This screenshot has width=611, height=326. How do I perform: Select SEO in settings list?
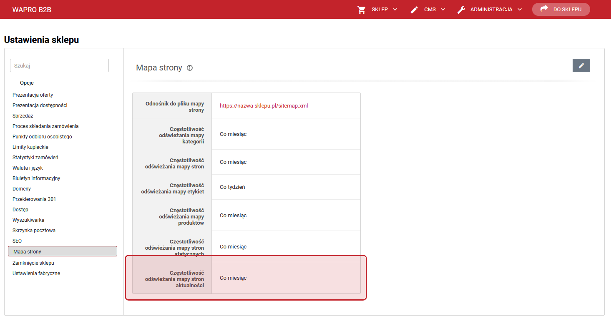pyautogui.click(x=17, y=241)
